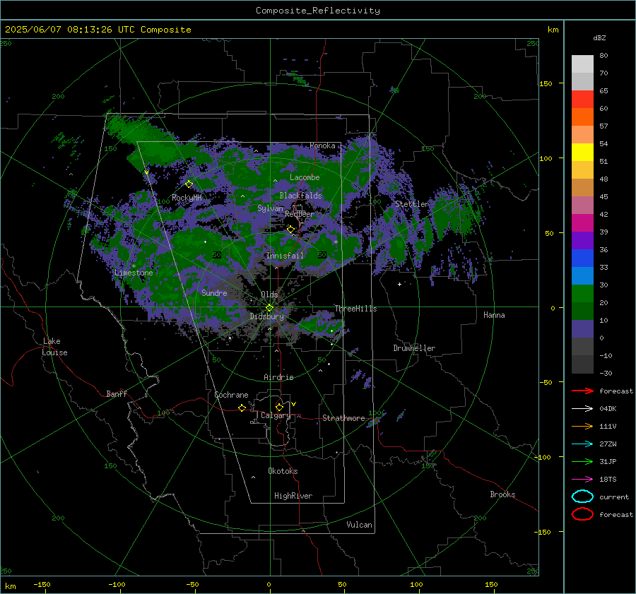The image size is (636, 594).
Task: Click the HighRiver label
Action: click(x=293, y=496)
